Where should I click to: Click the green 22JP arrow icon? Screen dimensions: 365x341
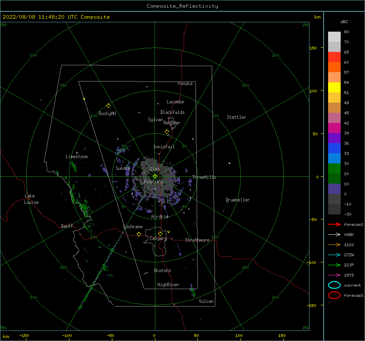(x=334, y=265)
